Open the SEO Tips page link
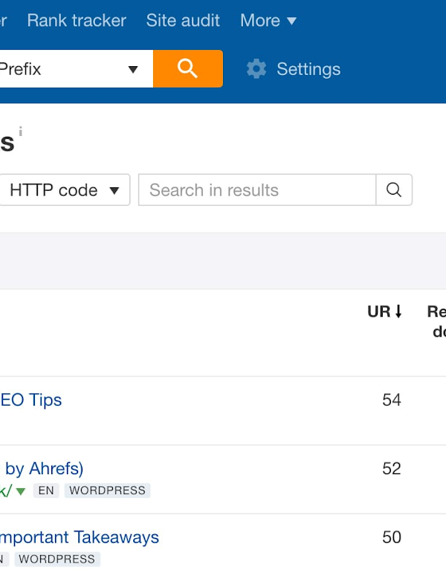446x573 pixels. click(30, 400)
